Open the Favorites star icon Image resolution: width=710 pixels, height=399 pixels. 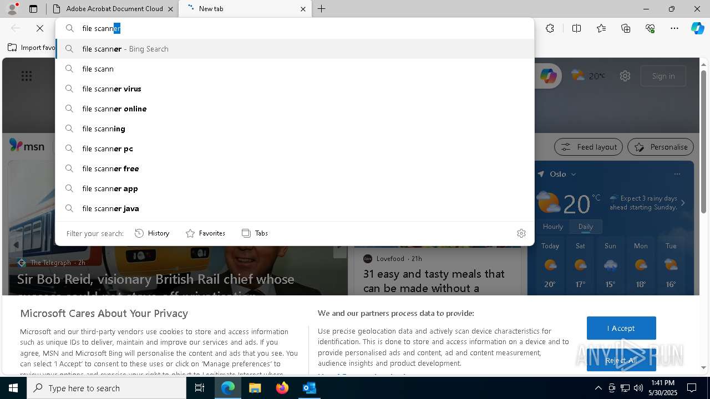[601, 28]
